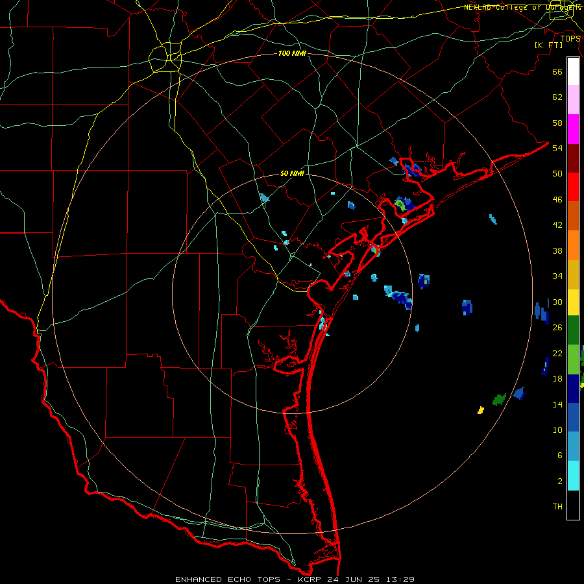The image size is (584, 584).
Task: Click legend value 26
Action: (x=557, y=328)
